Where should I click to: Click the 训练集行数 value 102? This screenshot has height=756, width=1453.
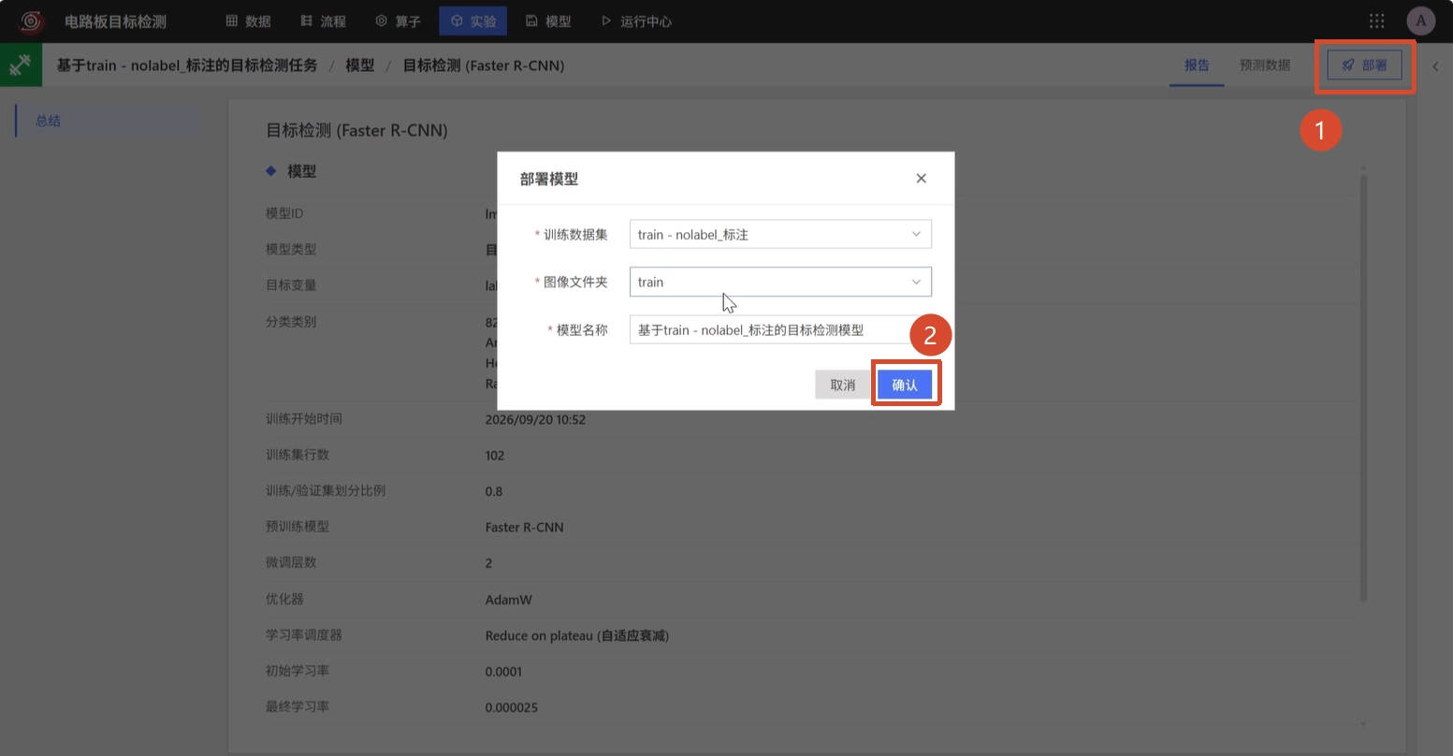coord(495,456)
